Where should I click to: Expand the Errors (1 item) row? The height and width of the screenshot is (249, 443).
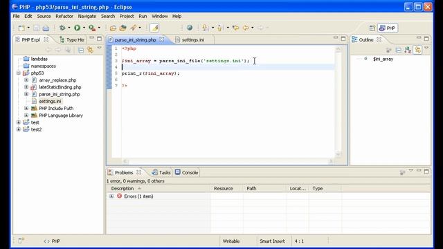pos(111,196)
